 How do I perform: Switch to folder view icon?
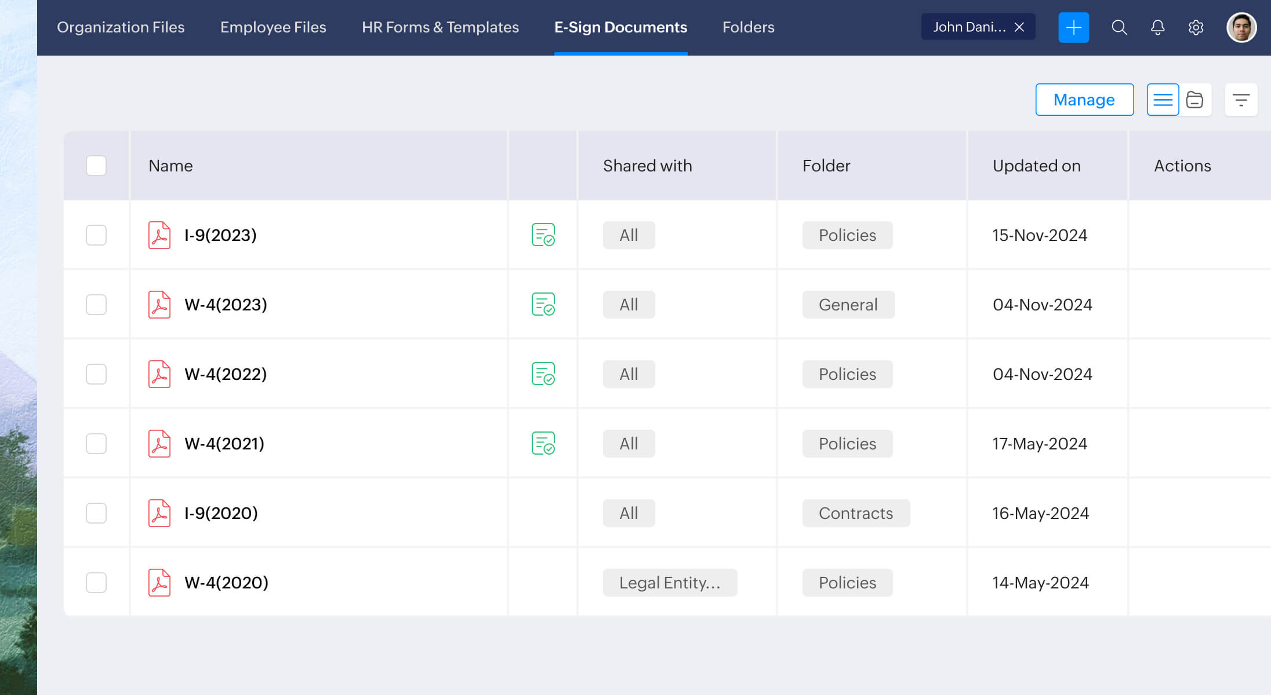click(x=1194, y=100)
